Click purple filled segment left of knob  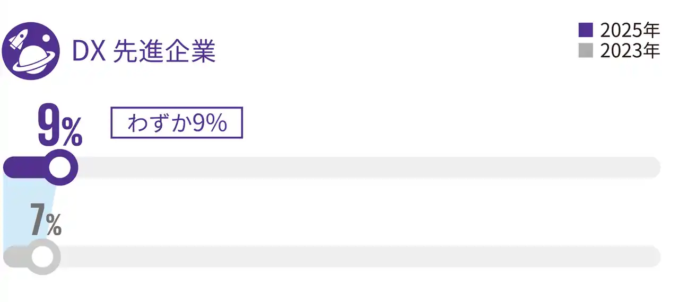21,167
